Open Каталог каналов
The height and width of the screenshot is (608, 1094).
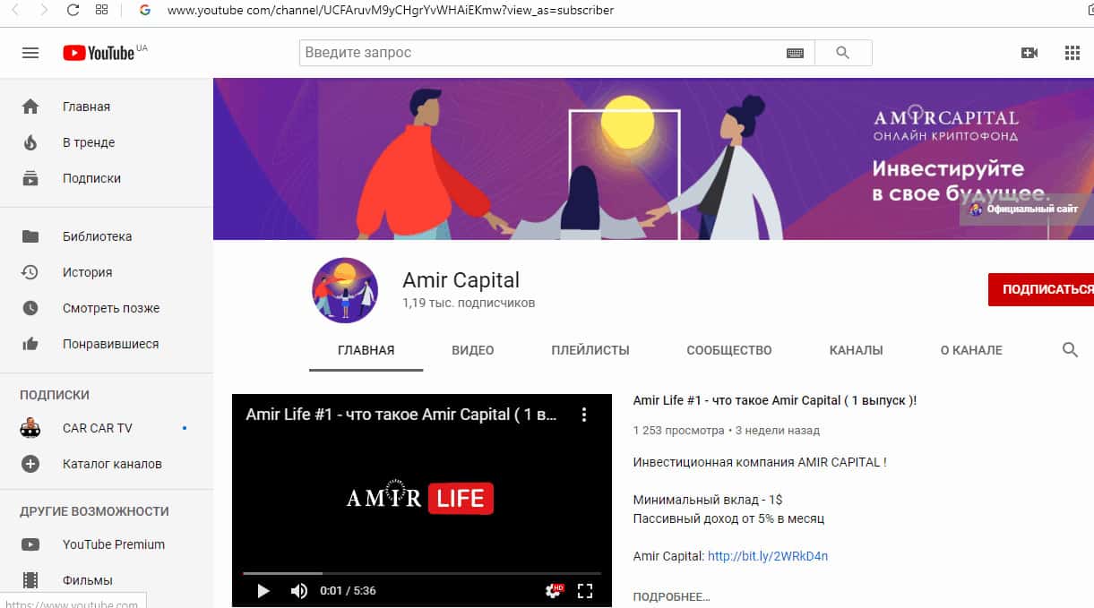107,464
